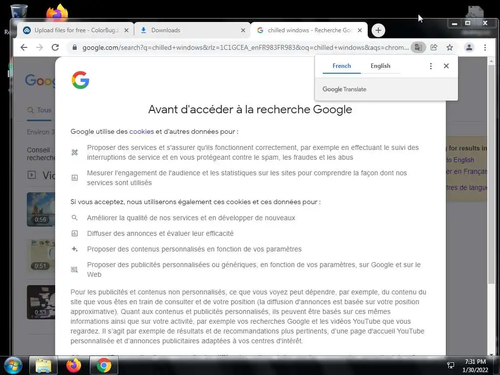Select English in the translate popup
500x375 pixels.
(380, 66)
